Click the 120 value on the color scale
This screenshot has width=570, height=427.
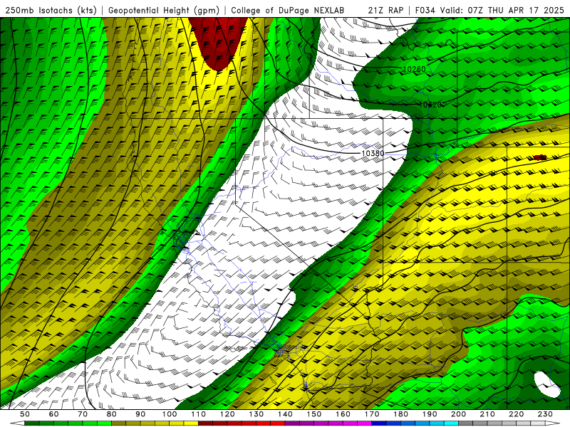(227, 414)
